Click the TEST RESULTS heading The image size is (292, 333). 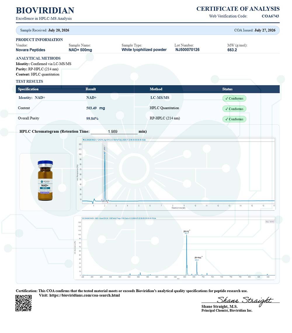pyautogui.click(x=29, y=81)
